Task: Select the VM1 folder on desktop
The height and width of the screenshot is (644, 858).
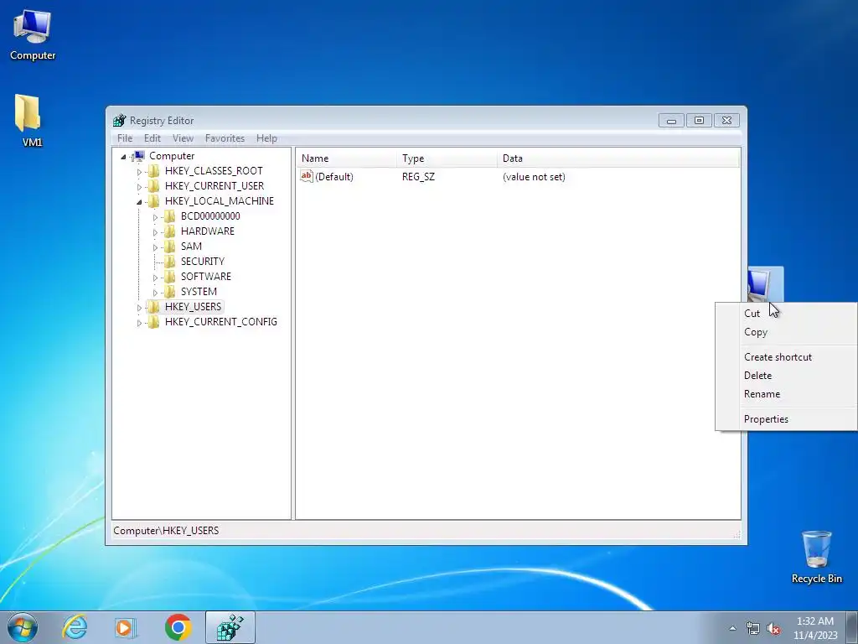Action: tap(29, 121)
